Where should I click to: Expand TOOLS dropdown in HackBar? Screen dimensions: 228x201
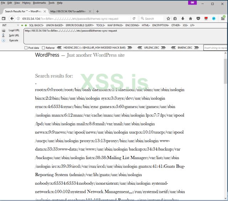pos(100,25)
